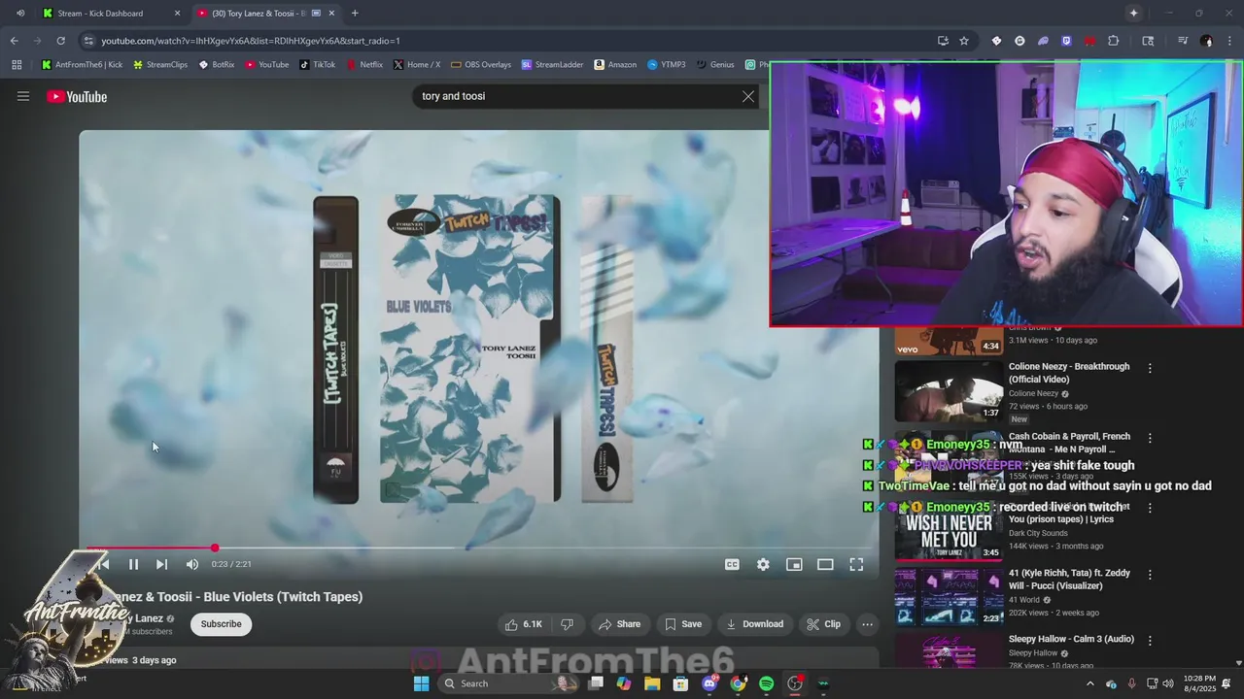This screenshot has width=1244, height=699.
Task: Switch to theater mode view
Action: tap(825, 564)
